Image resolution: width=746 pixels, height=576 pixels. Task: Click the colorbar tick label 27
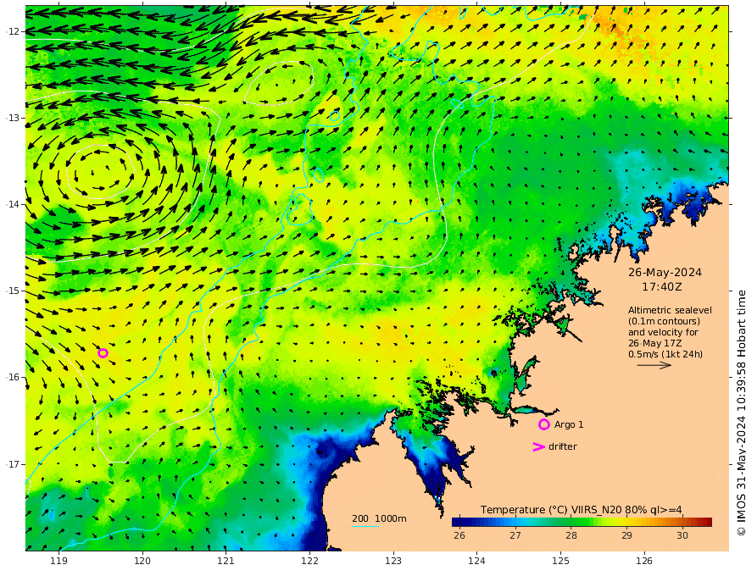point(515,535)
